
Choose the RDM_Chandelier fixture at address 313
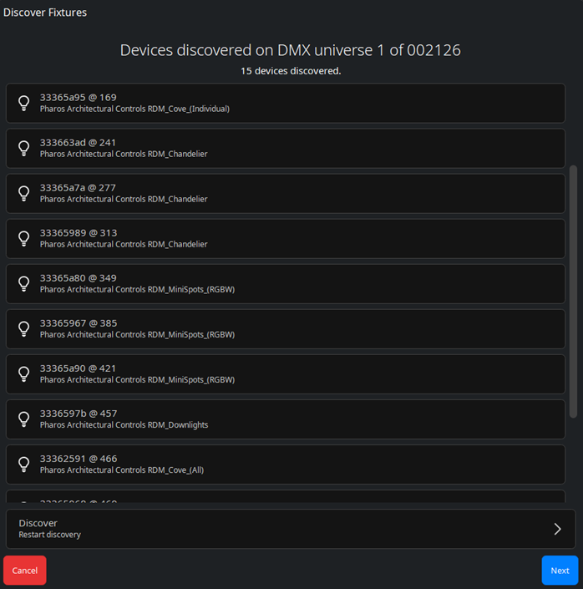pyautogui.click(x=285, y=238)
